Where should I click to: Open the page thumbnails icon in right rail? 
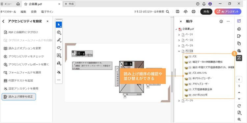(x=239, y=43)
